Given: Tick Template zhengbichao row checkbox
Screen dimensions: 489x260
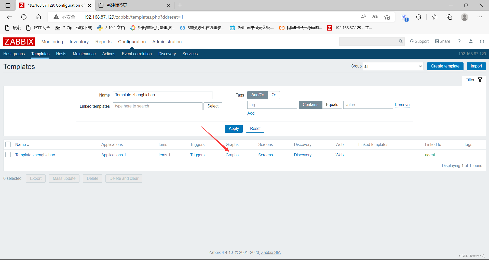Looking at the screenshot, I should [8, 155].
